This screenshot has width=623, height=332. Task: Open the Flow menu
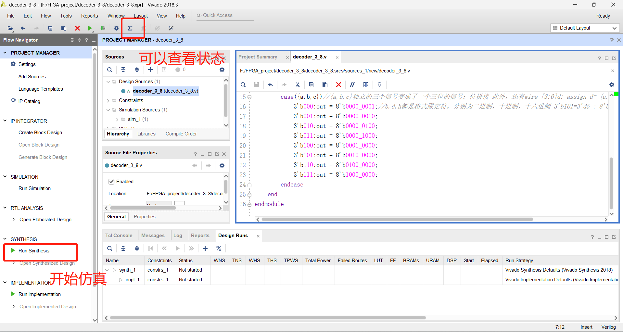(46, 16)
